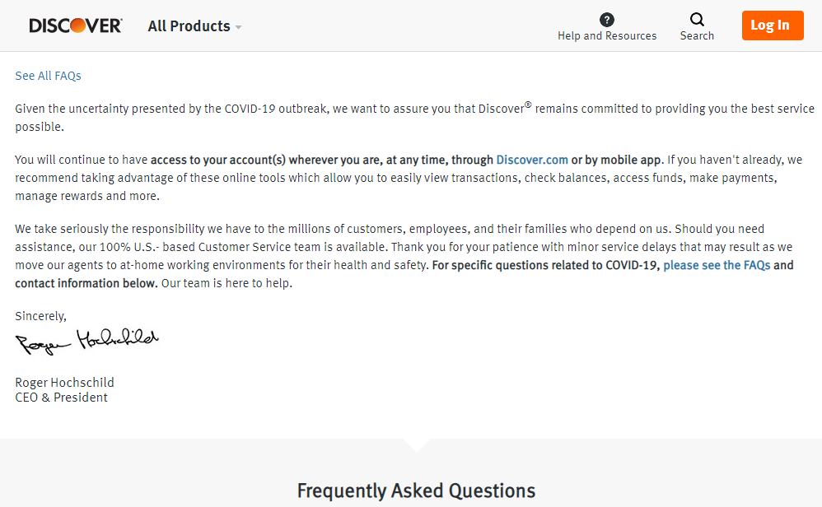Click the word 'Sincerely,' in the letter
The height and width of the screenshot is (507, 822).
point(40,316)
